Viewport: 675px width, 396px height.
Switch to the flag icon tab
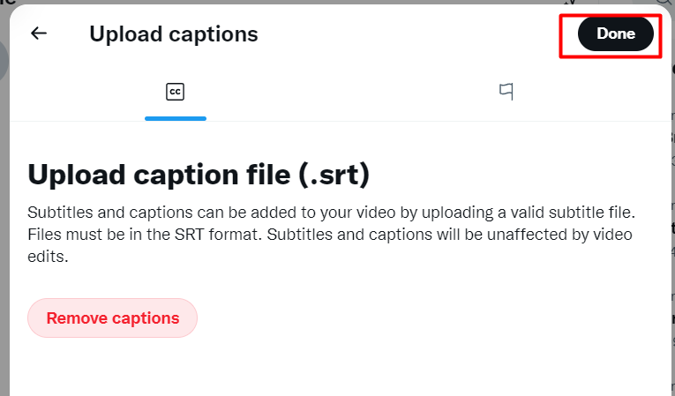click(506, 91)
